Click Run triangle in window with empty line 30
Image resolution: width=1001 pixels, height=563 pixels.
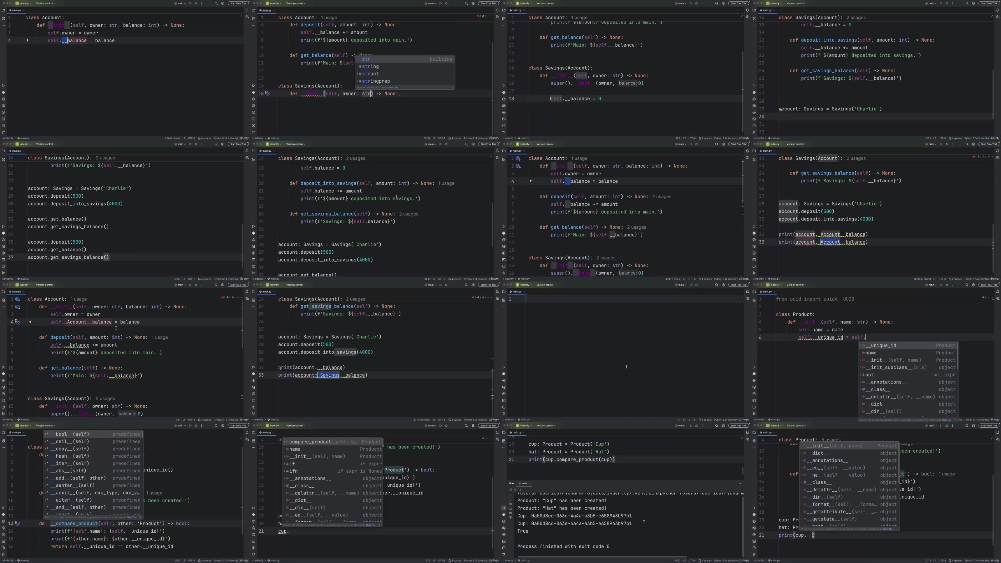click(941, 3)
